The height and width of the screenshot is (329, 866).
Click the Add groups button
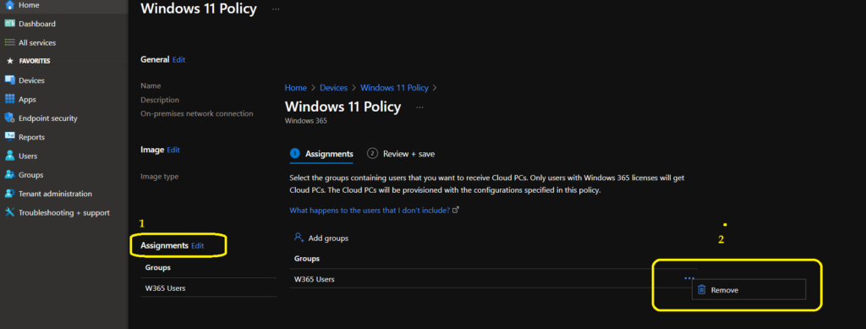321,238
